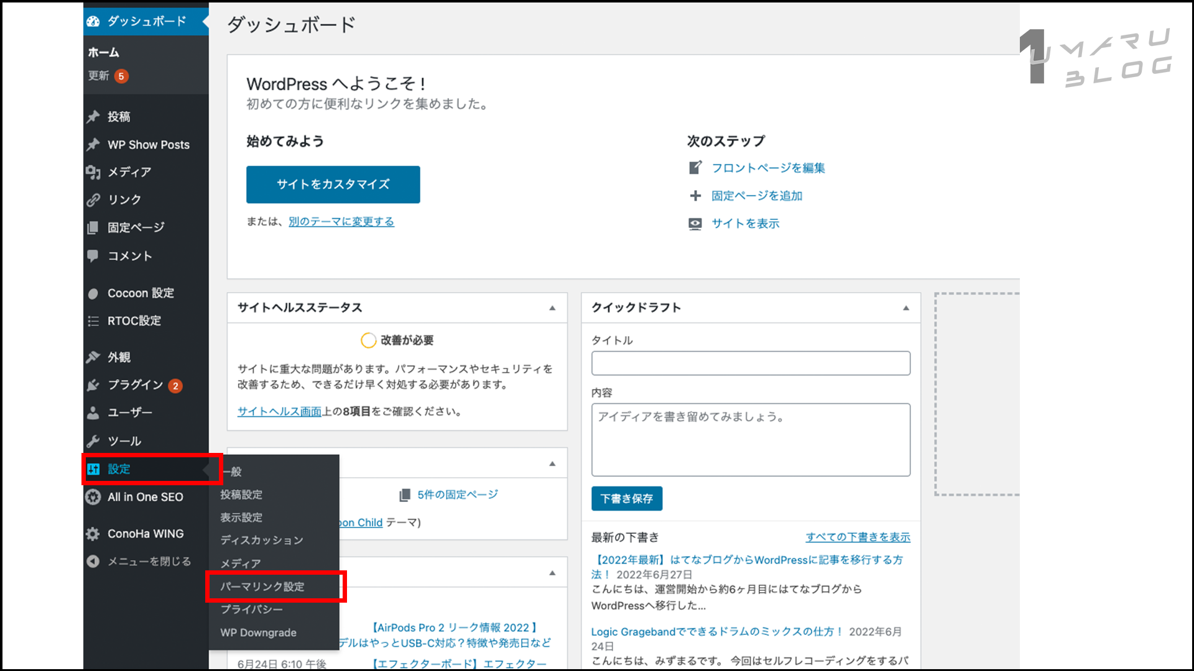This screenshot has height=671, width=1194.
Task: Click the 改善が必要 status circle
Action: tap(368, 340)
